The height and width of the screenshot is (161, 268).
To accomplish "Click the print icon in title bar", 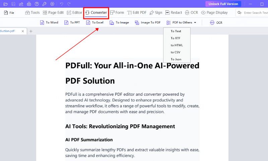I will point(29,4).
